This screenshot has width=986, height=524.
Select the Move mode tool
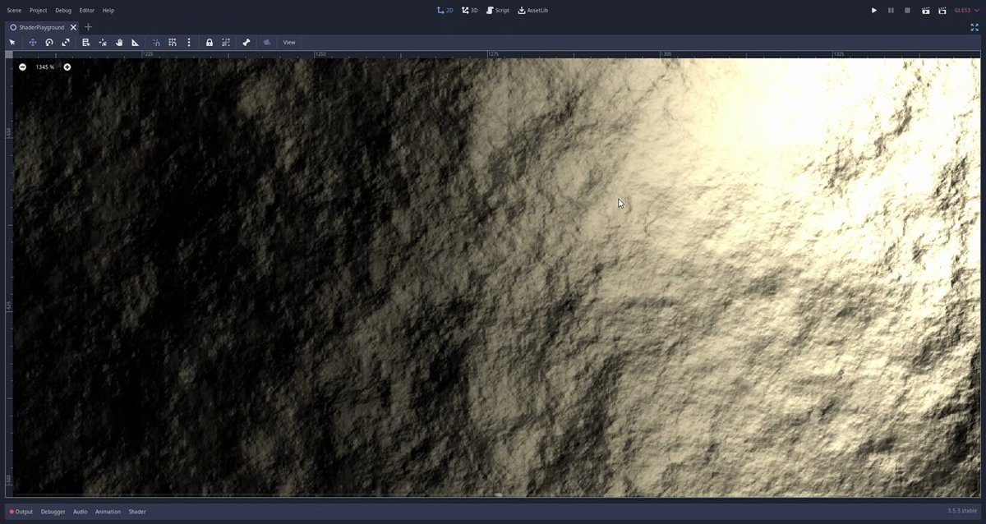[x=33, y=42]
